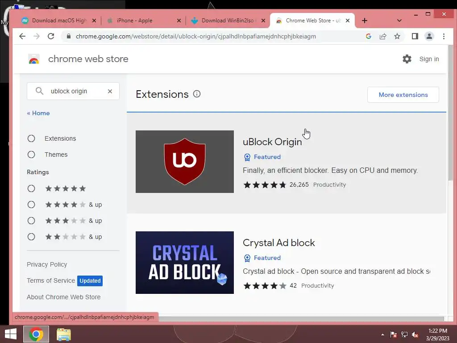Go to « Home link
The height and width of the screenshot is (343, 457).
pyautogui.click(x=38, y=113)
